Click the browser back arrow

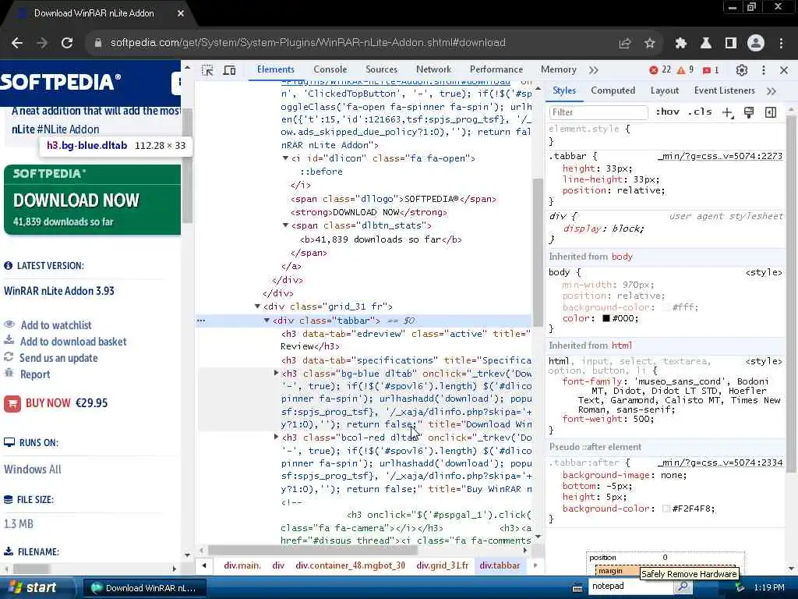click(x=17, y=44)
